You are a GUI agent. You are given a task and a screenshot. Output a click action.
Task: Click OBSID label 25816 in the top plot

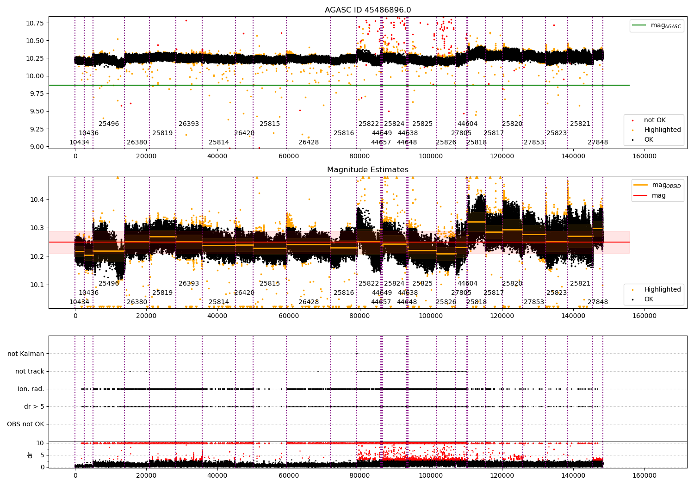(344, 133)
